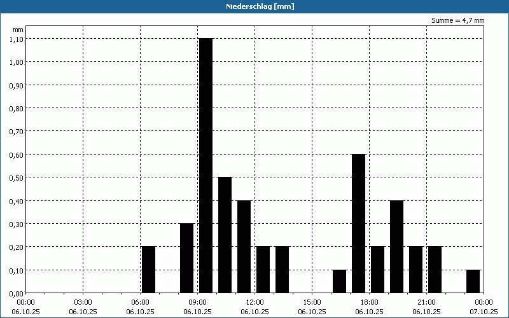Click the Niederschlag [mm] chart title

coord(254,6)
